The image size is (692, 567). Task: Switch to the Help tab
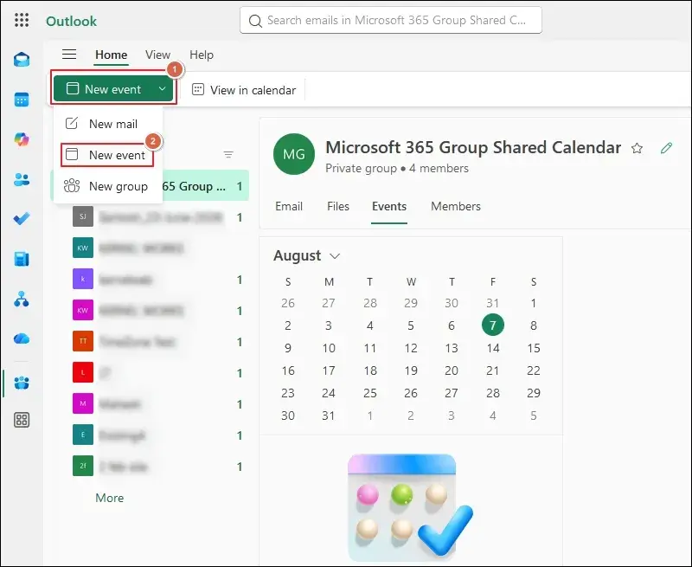[202, 55]
